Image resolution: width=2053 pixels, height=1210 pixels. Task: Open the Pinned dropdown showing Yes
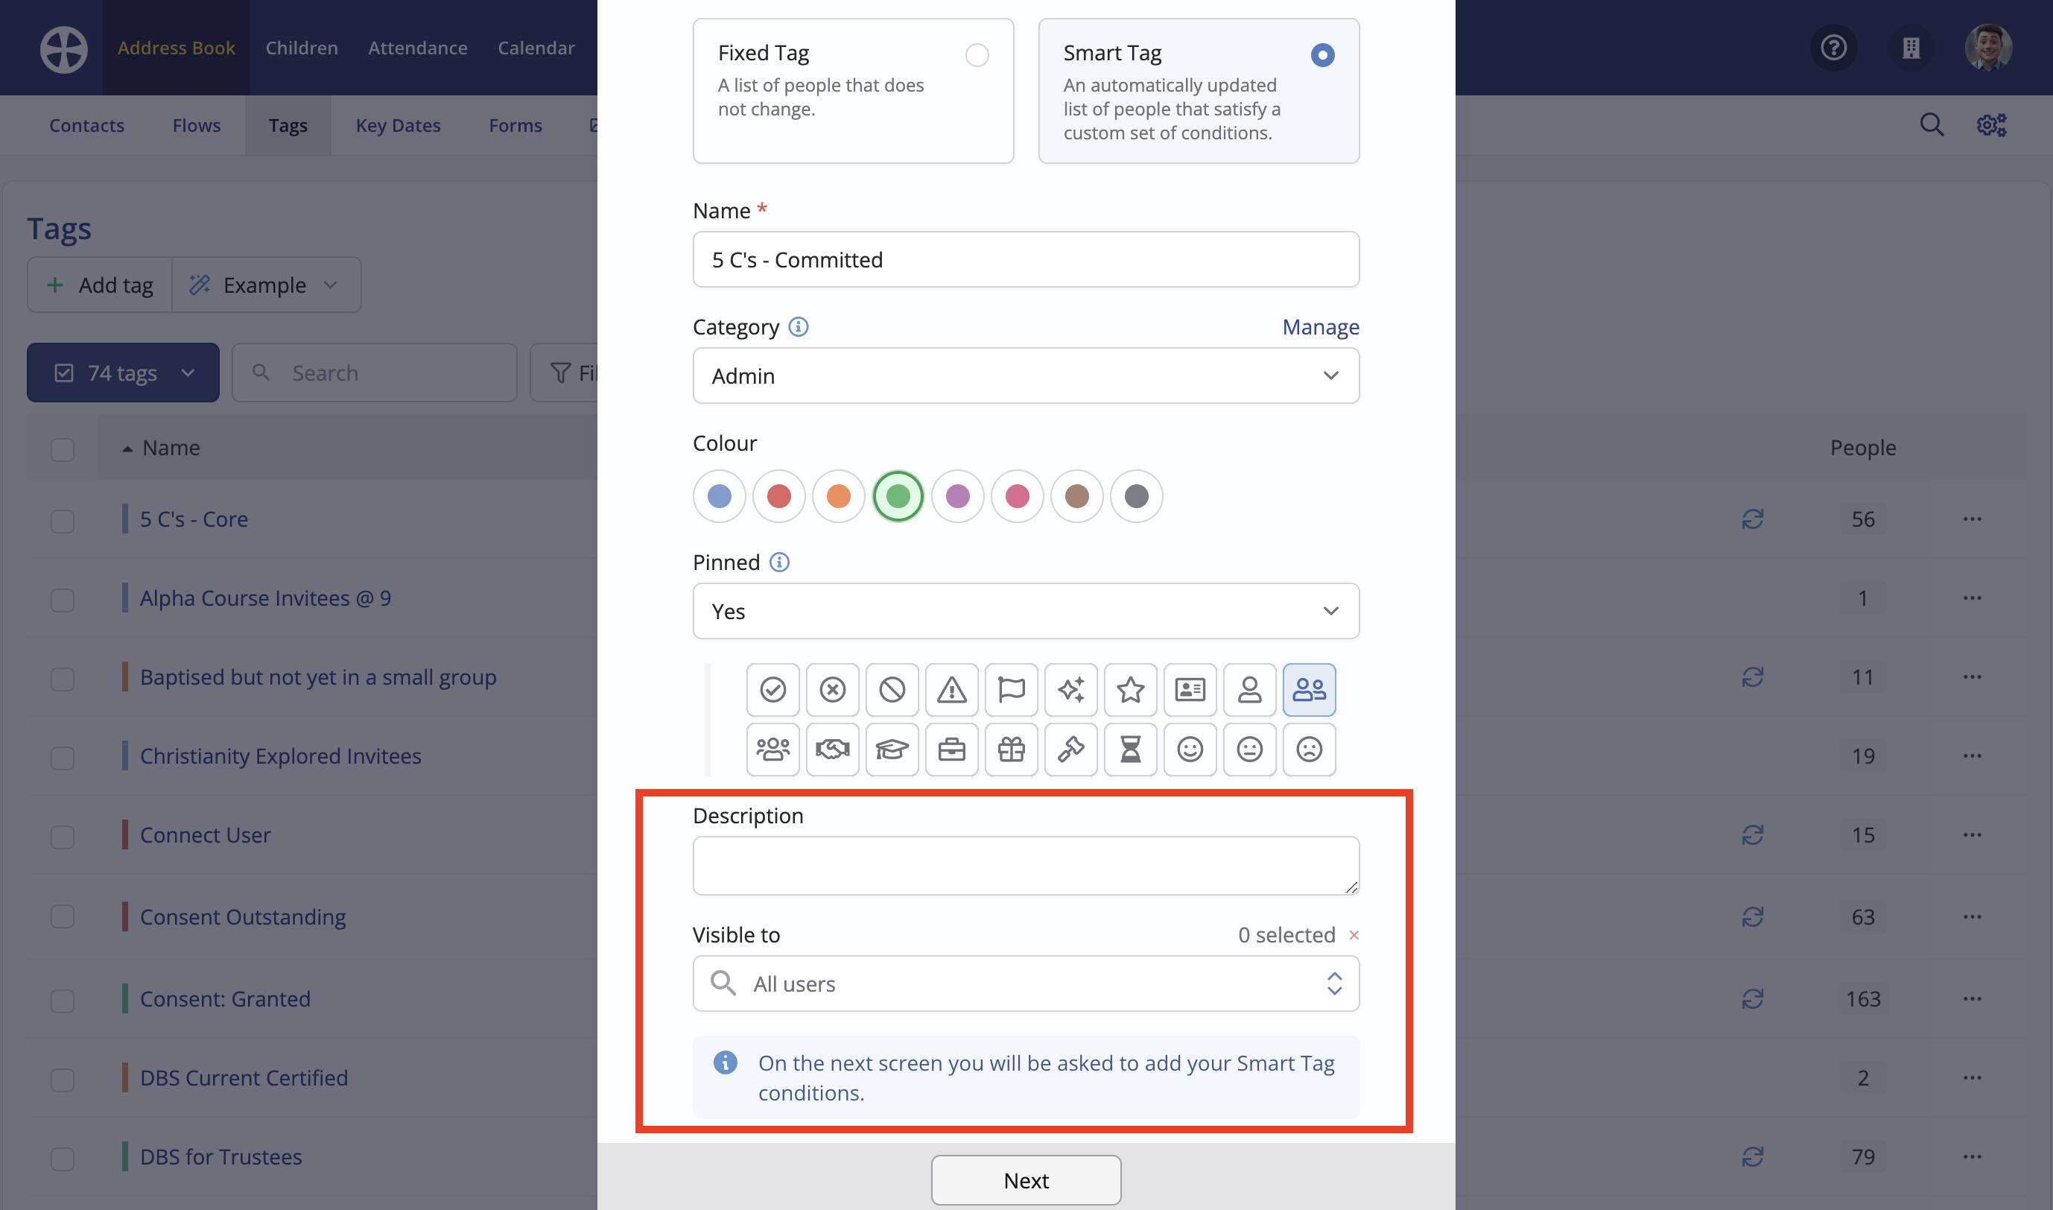(x=1025, y=612)
